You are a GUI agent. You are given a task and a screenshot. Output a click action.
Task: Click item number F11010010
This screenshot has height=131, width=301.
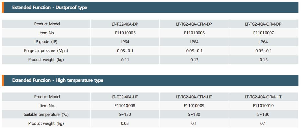[x=263, y=106]
